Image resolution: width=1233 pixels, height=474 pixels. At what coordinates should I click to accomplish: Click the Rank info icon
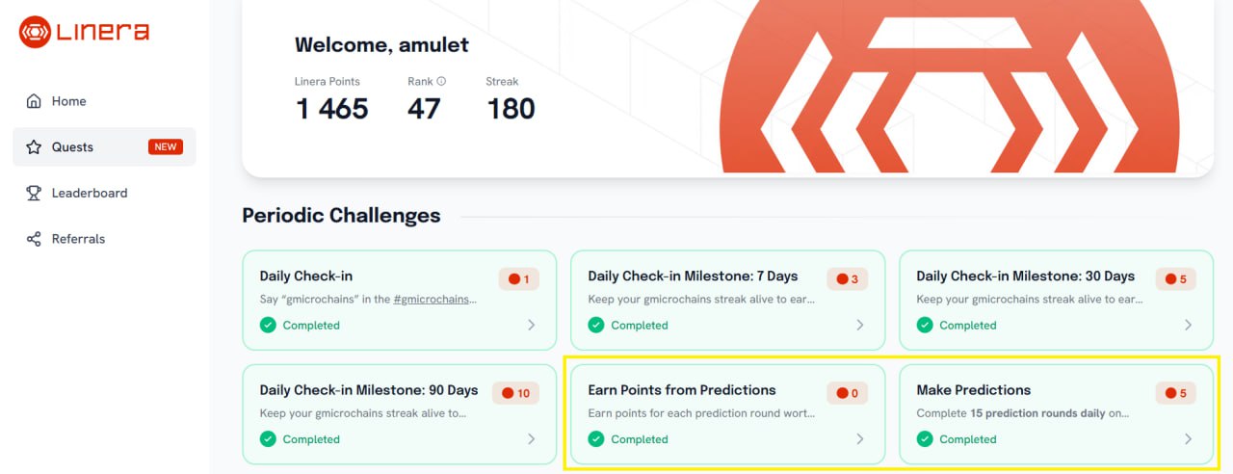441,82
